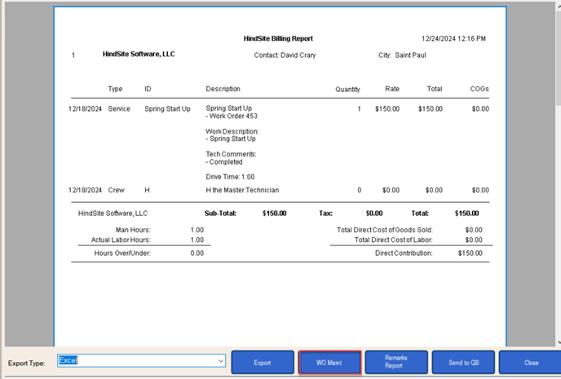Click the scrollbar down arrow
Image resolution: width=561 pixels, height=379 pixels.
559,342
